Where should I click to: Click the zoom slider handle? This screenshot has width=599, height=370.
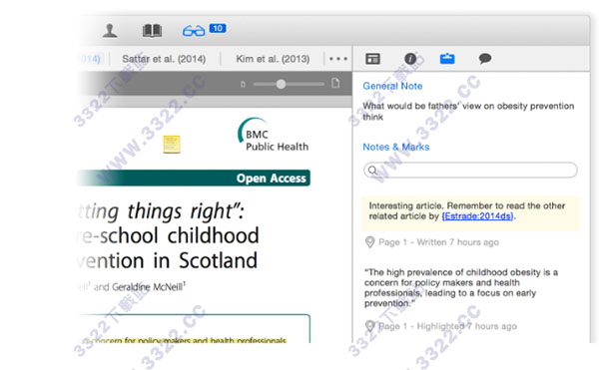point(281,84)
